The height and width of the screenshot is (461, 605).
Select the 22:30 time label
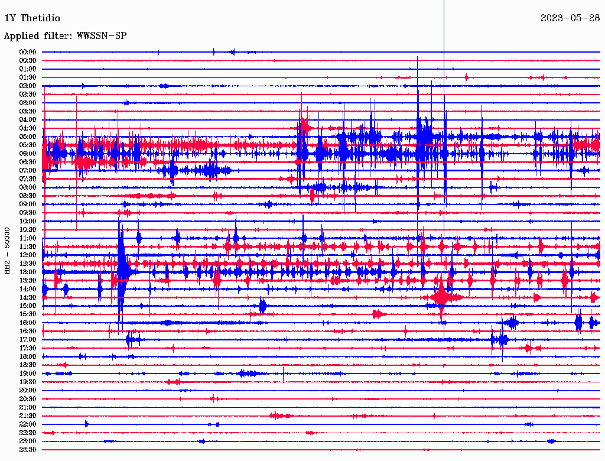click(x=28, y=433)
